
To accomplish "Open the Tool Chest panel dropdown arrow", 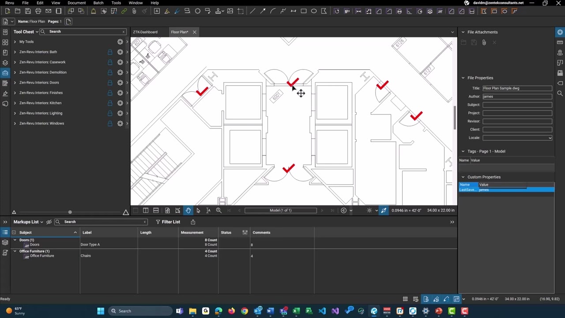I will coord(37,32).
